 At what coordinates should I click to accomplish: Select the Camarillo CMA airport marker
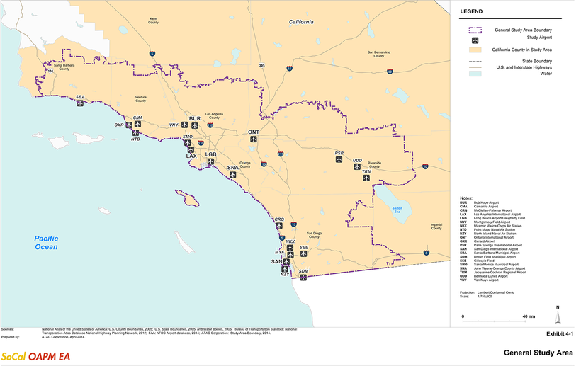tap(137, 125)
